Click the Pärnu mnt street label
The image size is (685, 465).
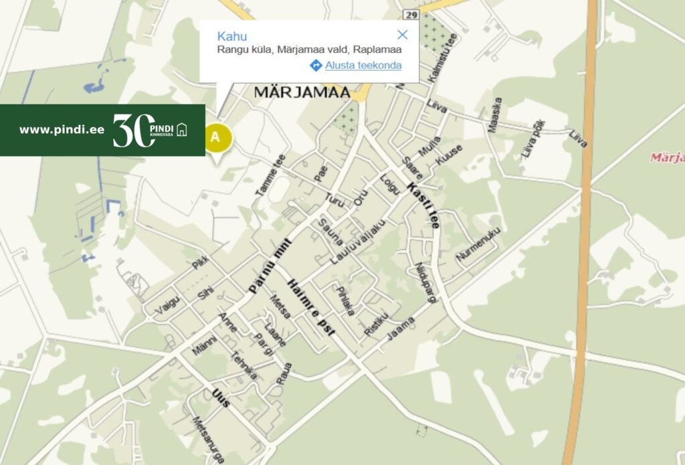(270, 266)
